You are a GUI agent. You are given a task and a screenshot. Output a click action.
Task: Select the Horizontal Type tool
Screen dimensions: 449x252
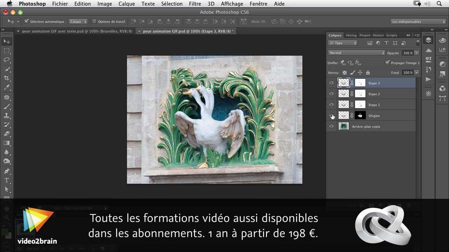(x=7, y=180)
